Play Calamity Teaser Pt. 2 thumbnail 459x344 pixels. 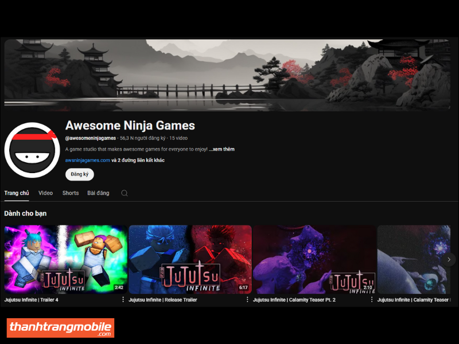(314, 260)
